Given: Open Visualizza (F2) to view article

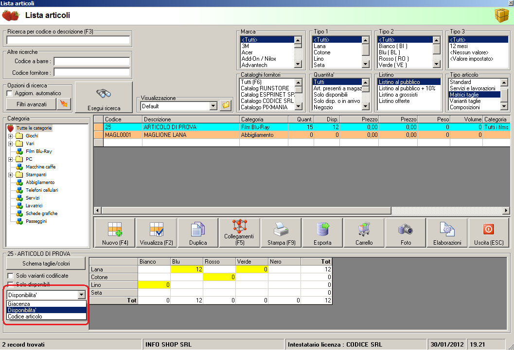Looking at the screenshot, I should 156,233.
